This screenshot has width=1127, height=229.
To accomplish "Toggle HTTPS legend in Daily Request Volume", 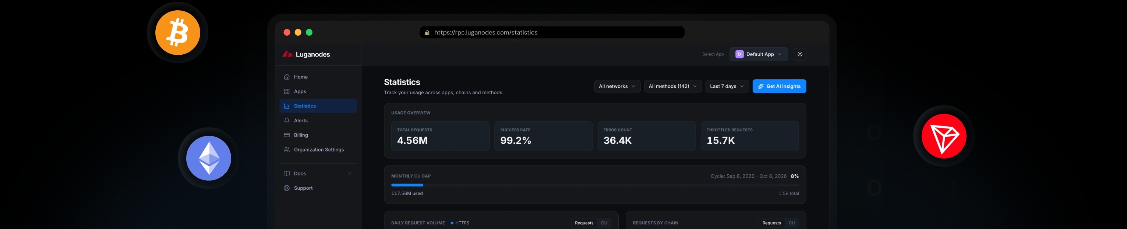I will [x=460, y=223].
